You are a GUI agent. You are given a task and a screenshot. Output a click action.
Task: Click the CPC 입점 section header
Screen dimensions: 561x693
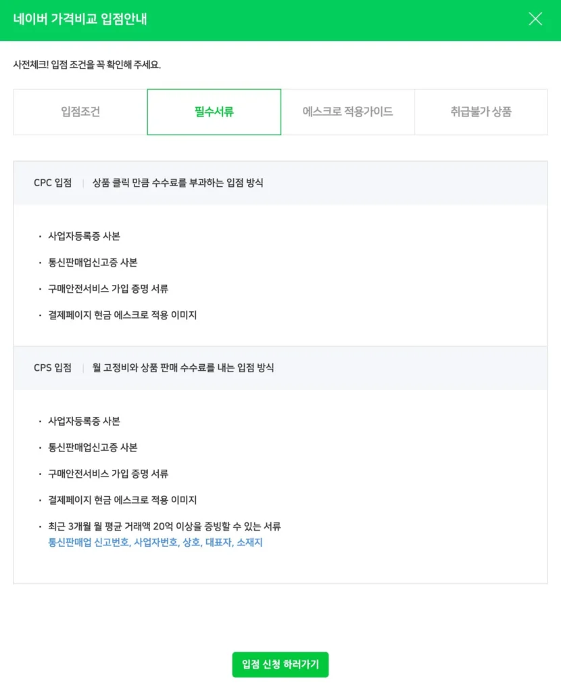click(x=54, y=183)
